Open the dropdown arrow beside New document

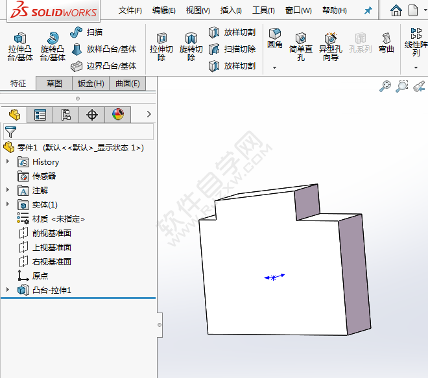coord(425,10)
